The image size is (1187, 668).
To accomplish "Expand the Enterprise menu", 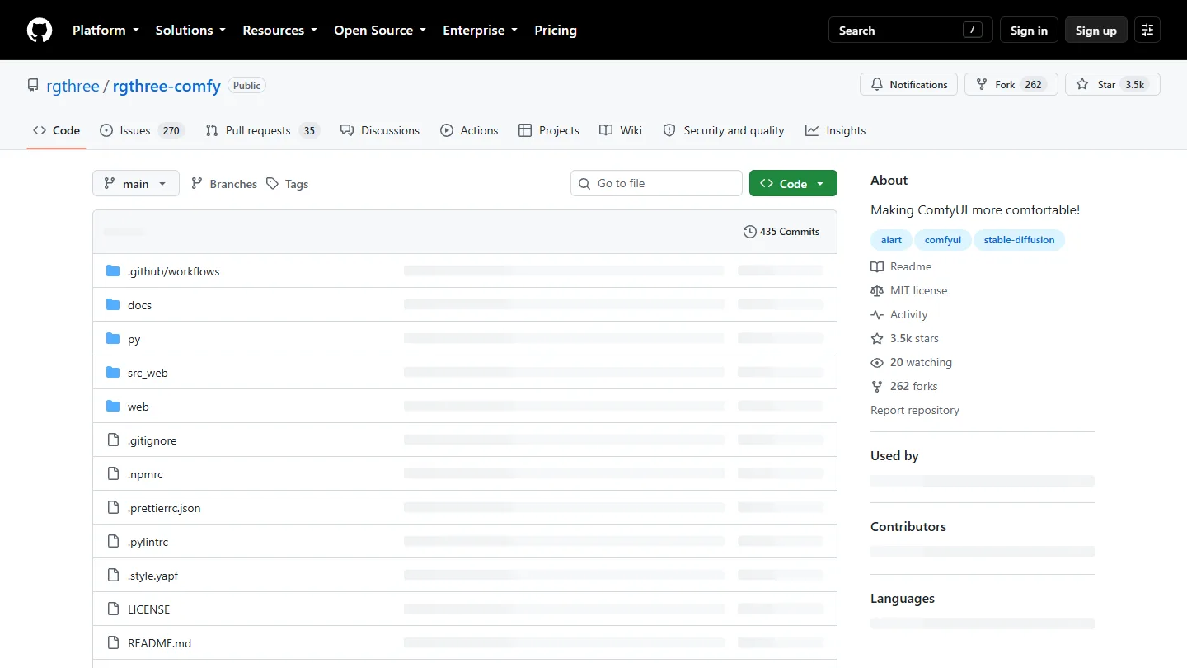I will coord(481,31).
